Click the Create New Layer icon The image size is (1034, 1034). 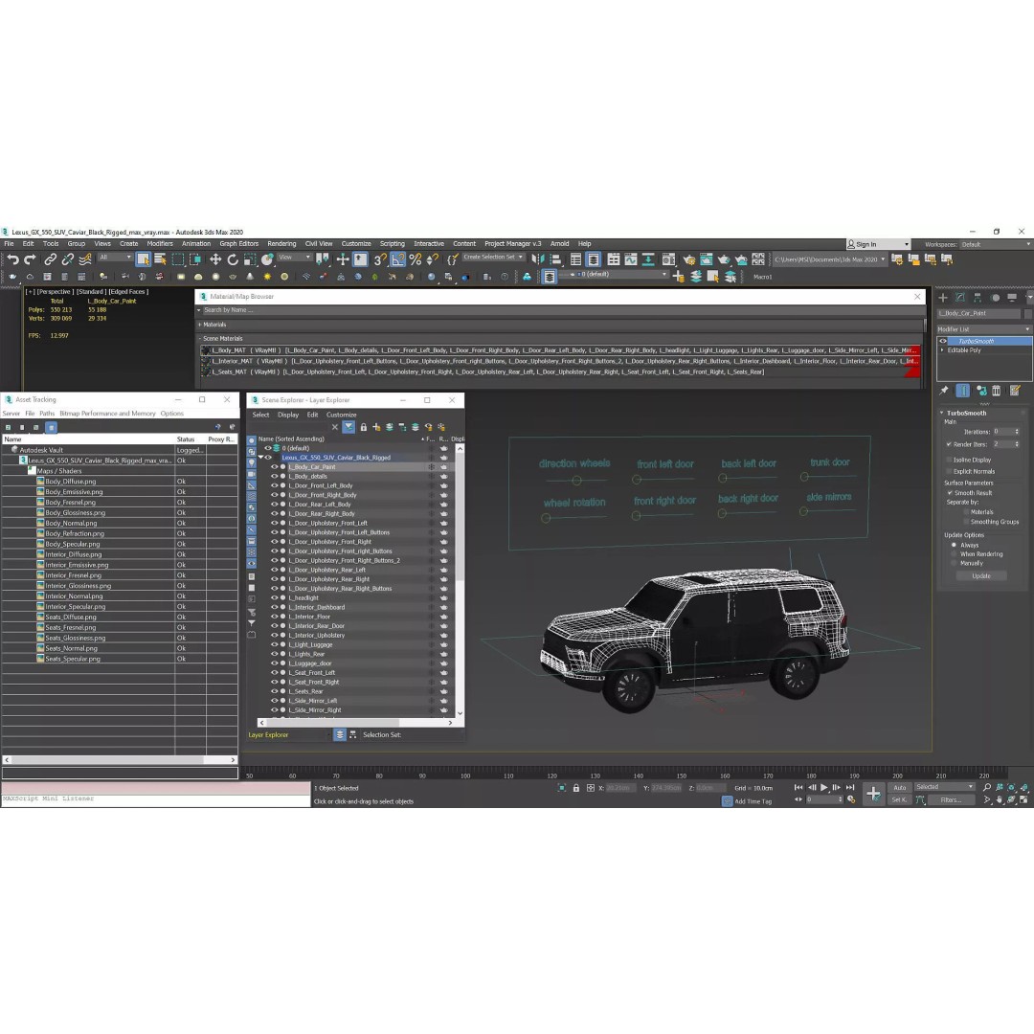(679, 277)
